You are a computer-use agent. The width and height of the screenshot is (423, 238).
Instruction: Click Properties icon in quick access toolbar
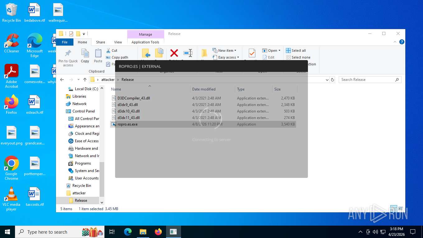[x=71, y=34]
